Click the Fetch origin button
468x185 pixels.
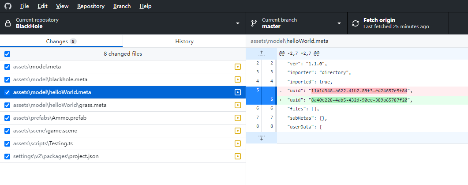coord(398,23)
